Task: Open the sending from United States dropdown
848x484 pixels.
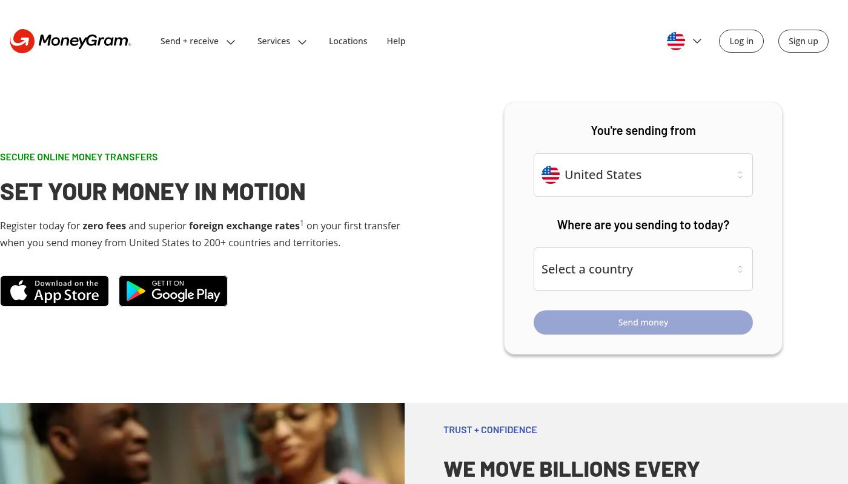Action: coord(643,175)
